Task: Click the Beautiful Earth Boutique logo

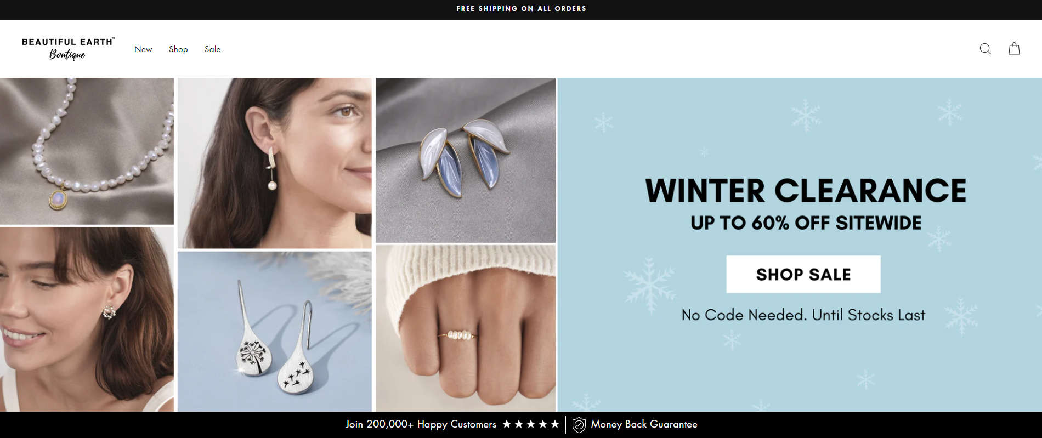Action: (68, 49)
